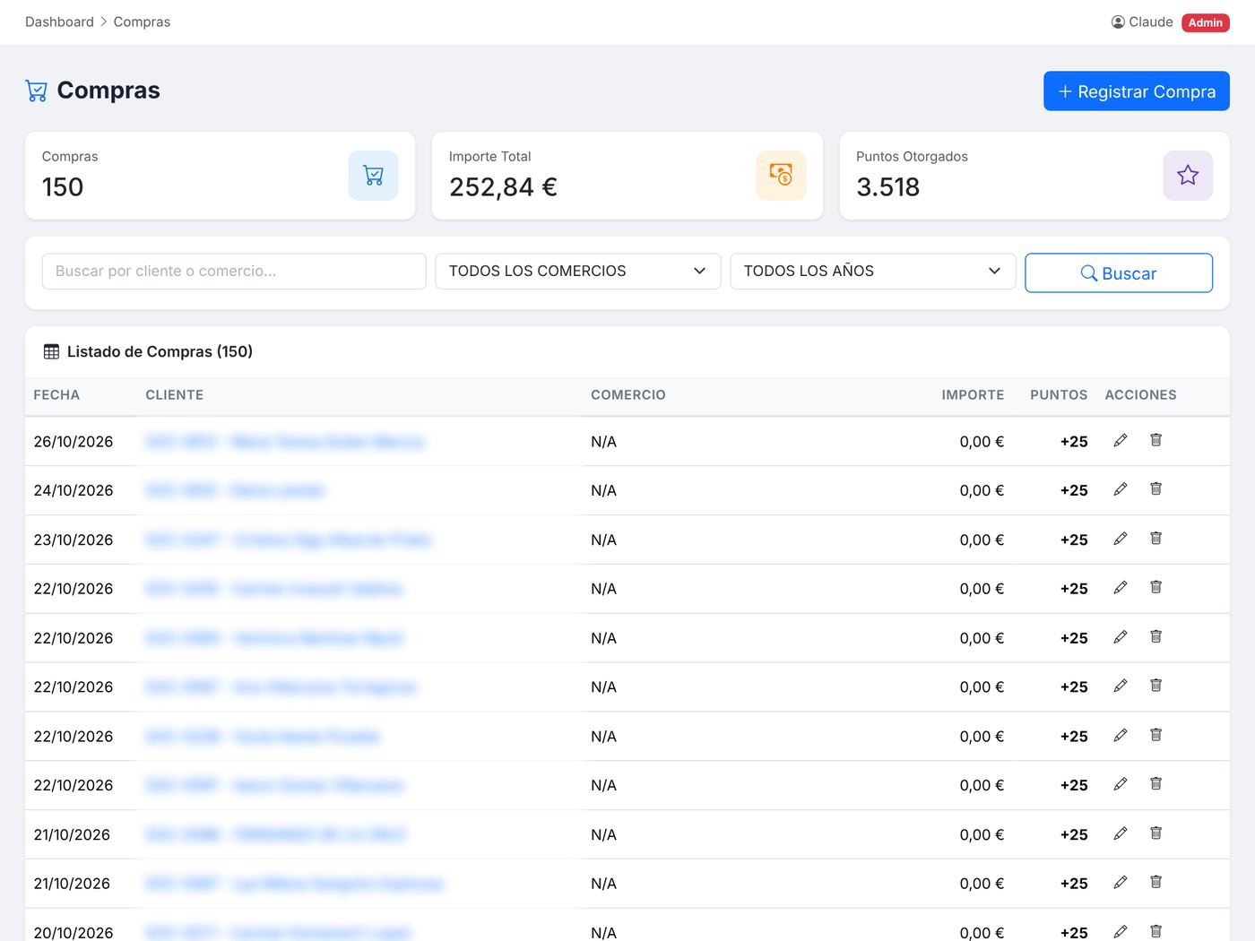1255x941 pixels.
Task: Click the money icon in Importe Total card
Action: (x=781, y=176)
